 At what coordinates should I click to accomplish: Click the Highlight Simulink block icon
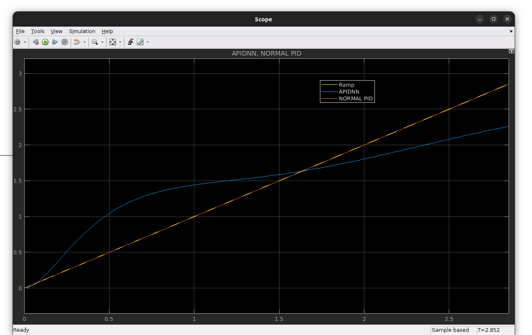click(x=77, y=42)
